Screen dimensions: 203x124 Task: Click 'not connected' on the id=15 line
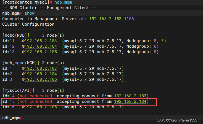click(36, 101)
